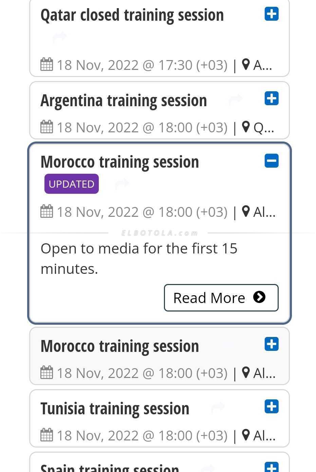Click calendar icon in Qatar session row
Viewport: 316px width, 472px height.
pyautogui.click(x=47, y=64)
